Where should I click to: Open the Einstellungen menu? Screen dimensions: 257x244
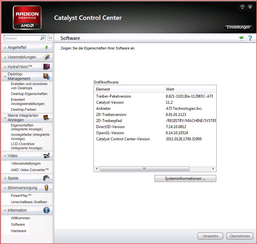click(238, 27)
